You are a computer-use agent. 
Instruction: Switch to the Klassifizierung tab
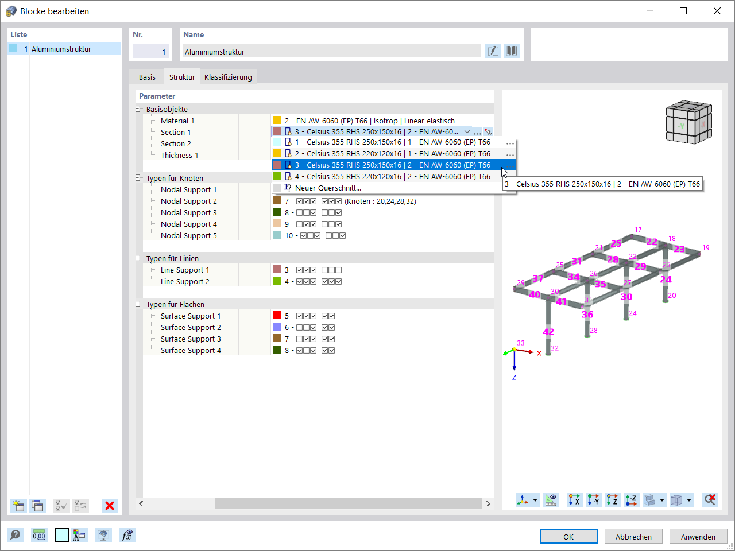[x=228, y=77]
